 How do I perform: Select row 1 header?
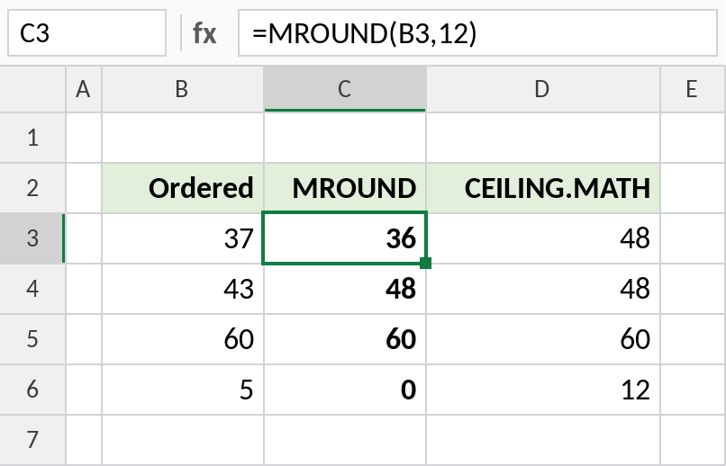click(x=32, y=138)
